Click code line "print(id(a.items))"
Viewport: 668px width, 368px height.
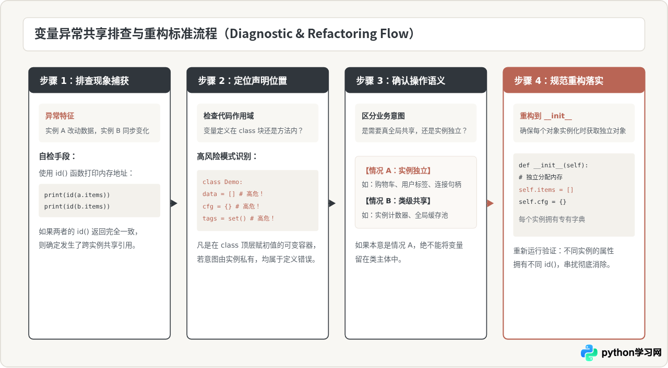77,195
